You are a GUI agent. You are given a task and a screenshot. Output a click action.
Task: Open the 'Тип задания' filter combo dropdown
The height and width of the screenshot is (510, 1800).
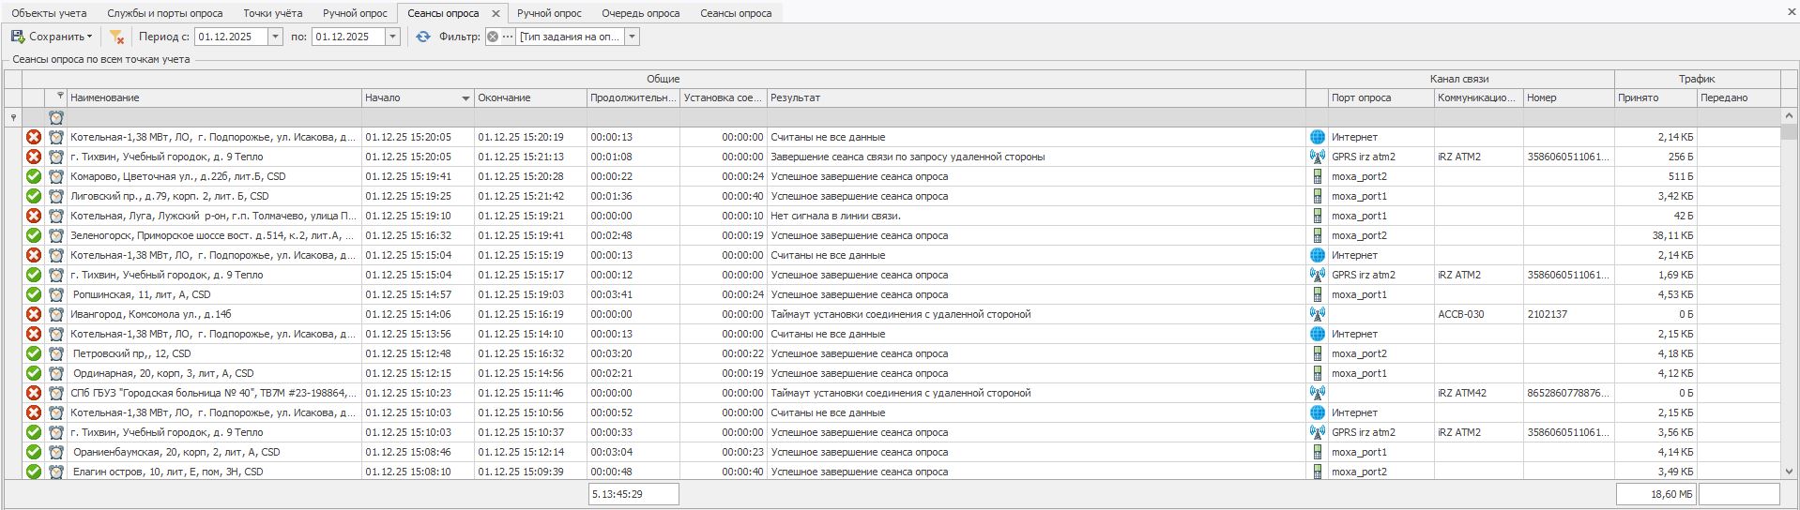(632, 37)
